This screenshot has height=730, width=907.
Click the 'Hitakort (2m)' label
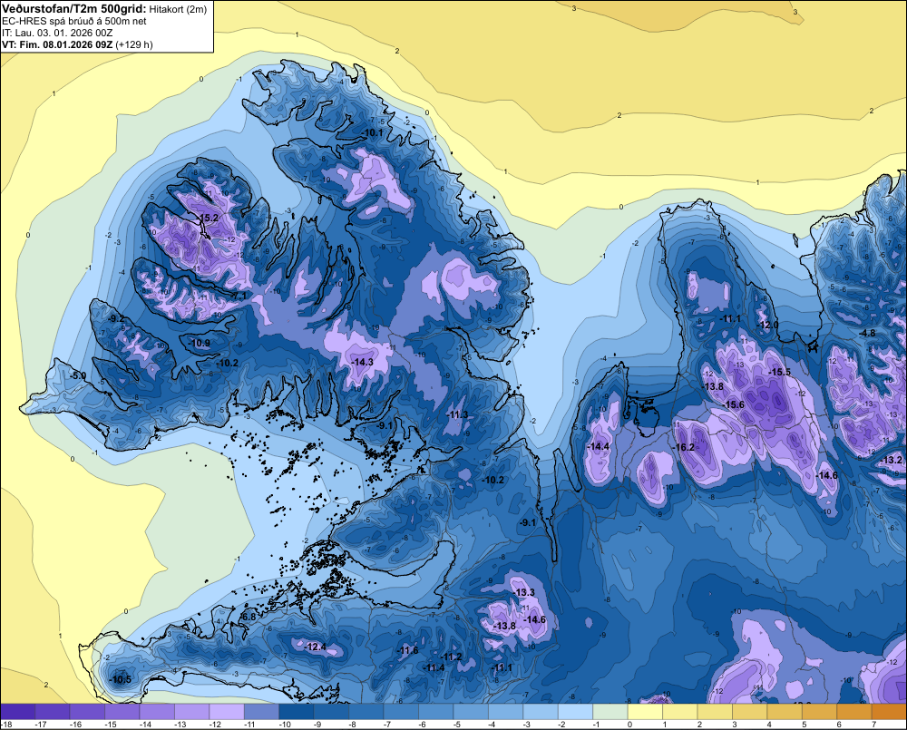point(178,9)
